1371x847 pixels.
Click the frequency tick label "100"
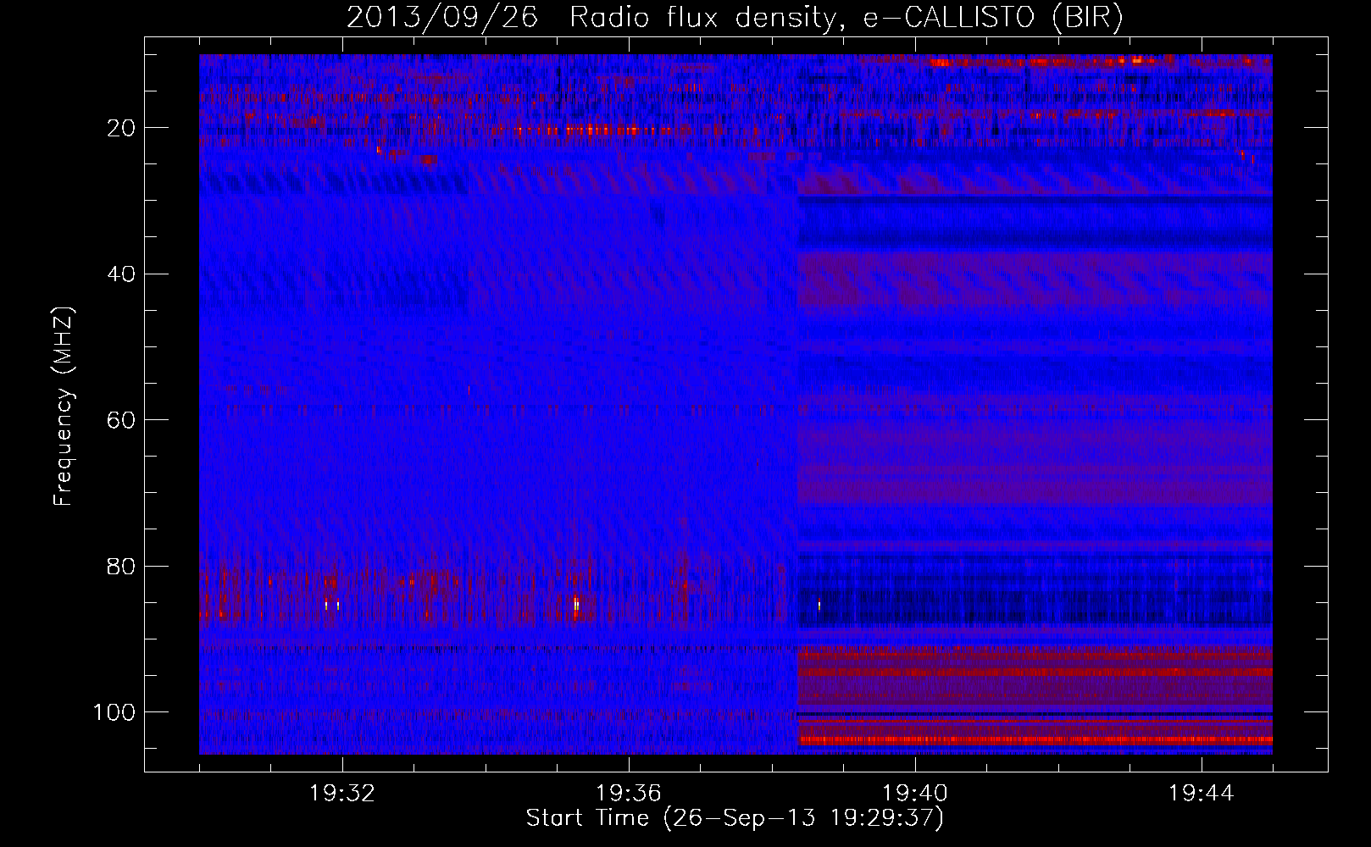114,711
